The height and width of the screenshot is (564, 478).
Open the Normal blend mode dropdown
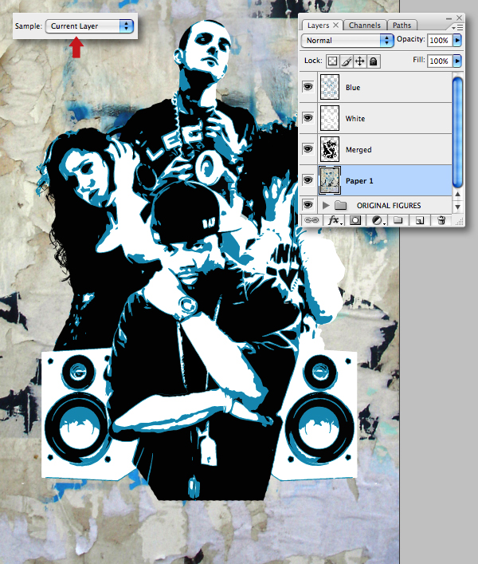[348, 40]
